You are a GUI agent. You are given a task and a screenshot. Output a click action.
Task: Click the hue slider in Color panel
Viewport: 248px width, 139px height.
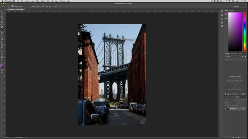point(245,32)
